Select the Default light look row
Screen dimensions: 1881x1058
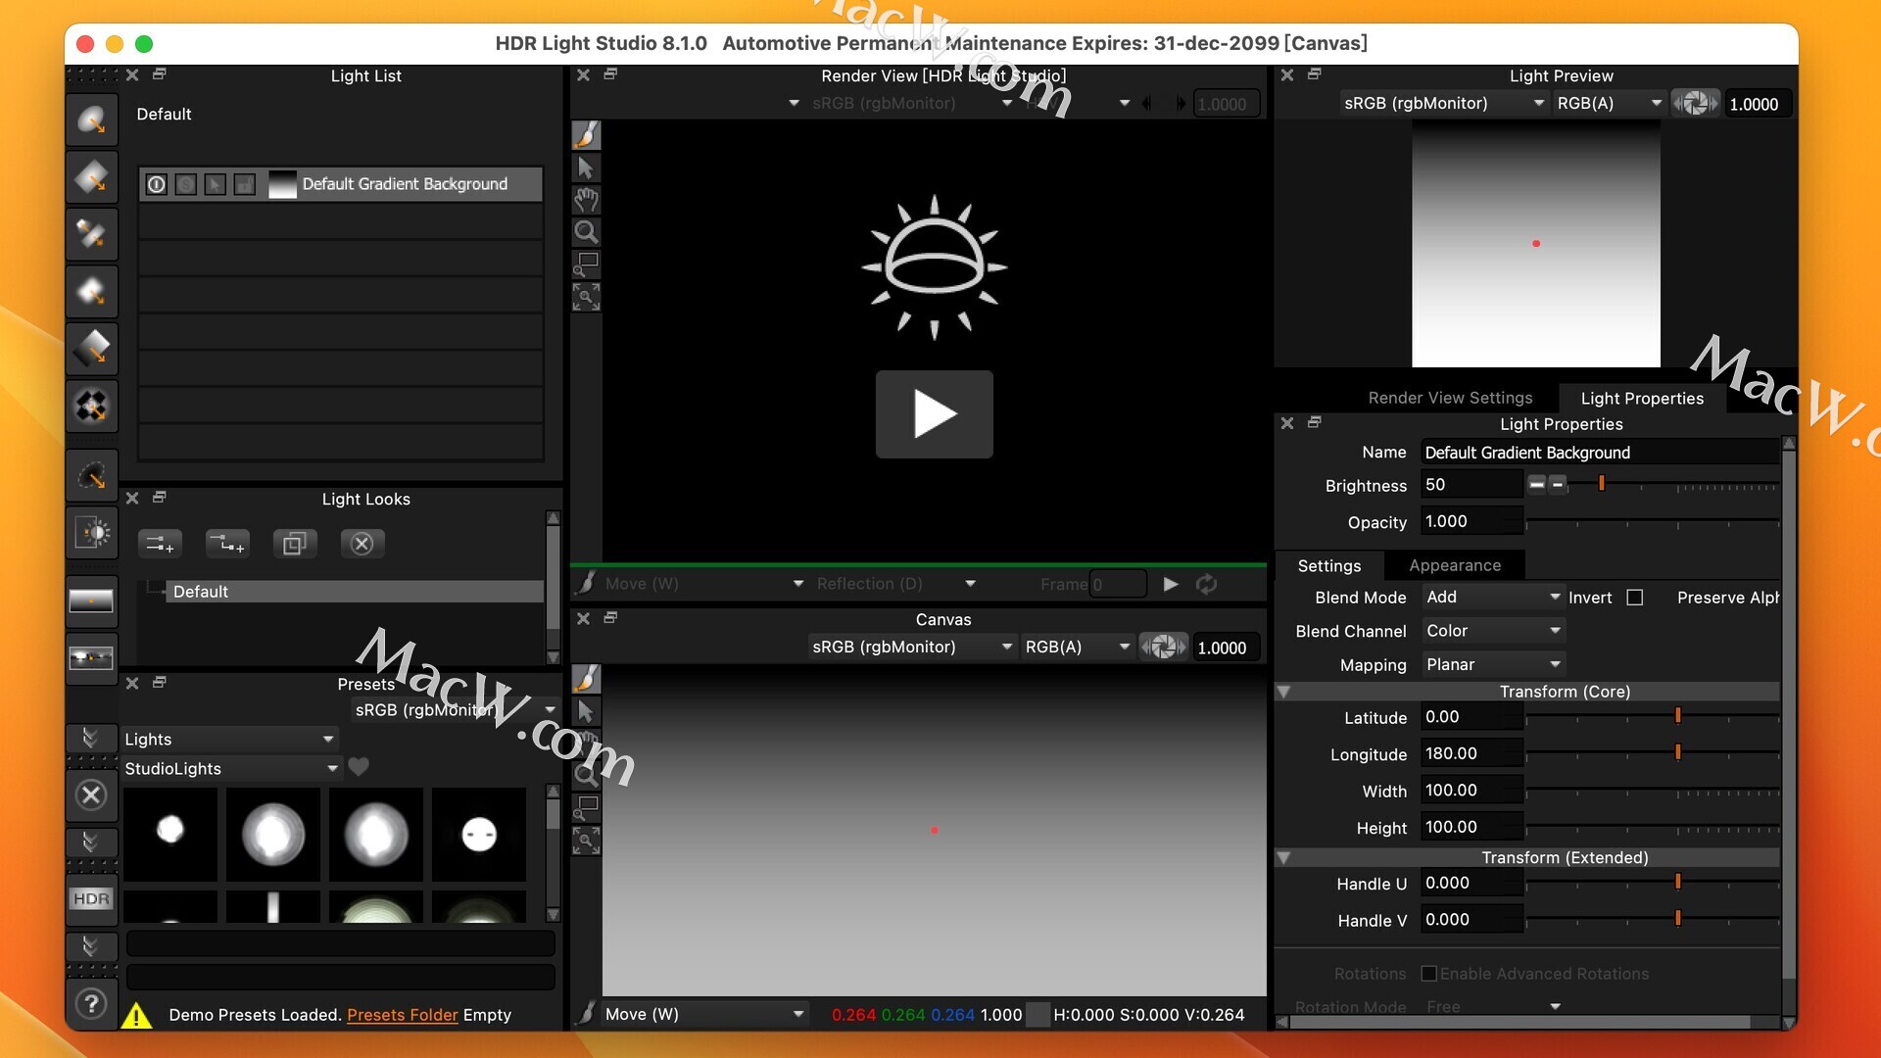tap(357, 592)
